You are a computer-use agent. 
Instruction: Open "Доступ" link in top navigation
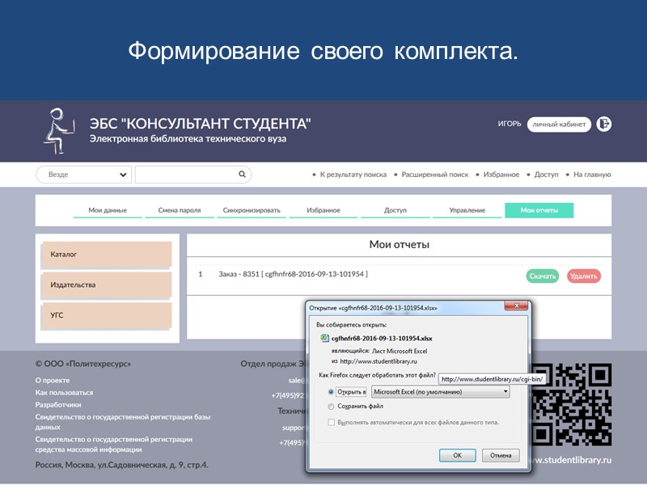tap(546, 175)
